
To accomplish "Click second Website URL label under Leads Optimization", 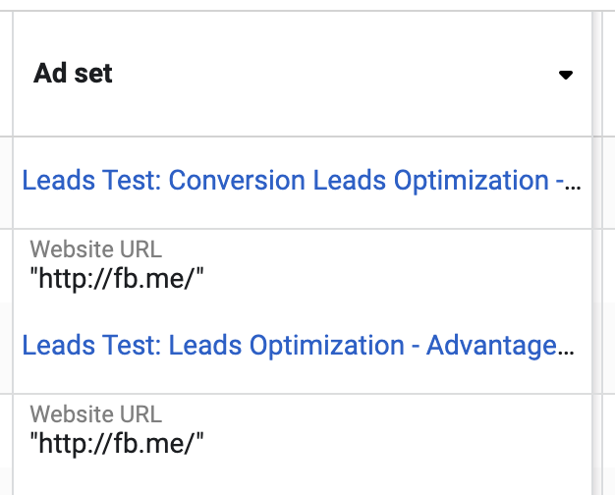I will pos(95,414).
